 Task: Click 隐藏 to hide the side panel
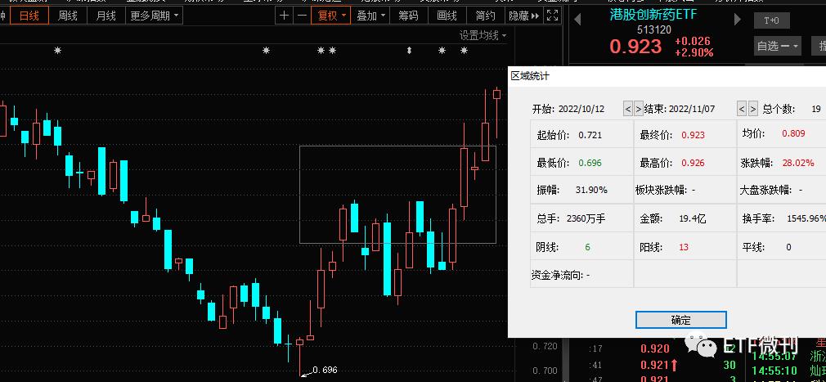[x=523, y=16]
